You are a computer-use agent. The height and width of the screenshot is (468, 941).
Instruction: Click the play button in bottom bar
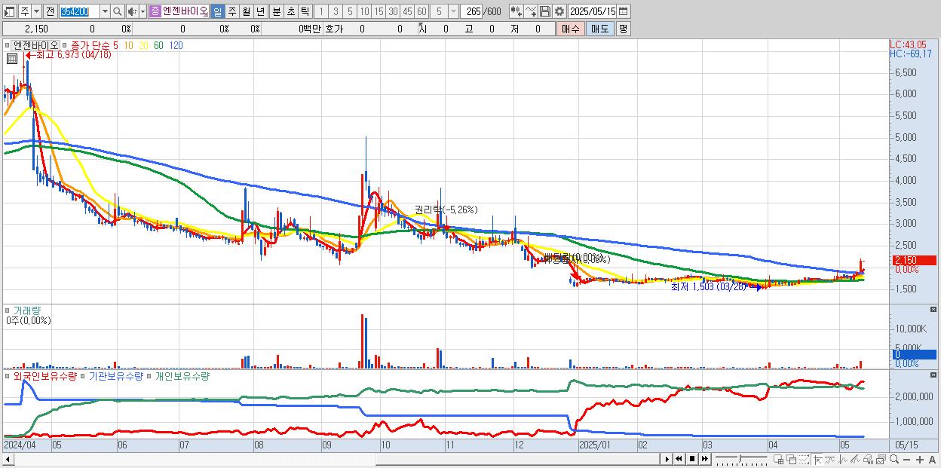(667, 459)
